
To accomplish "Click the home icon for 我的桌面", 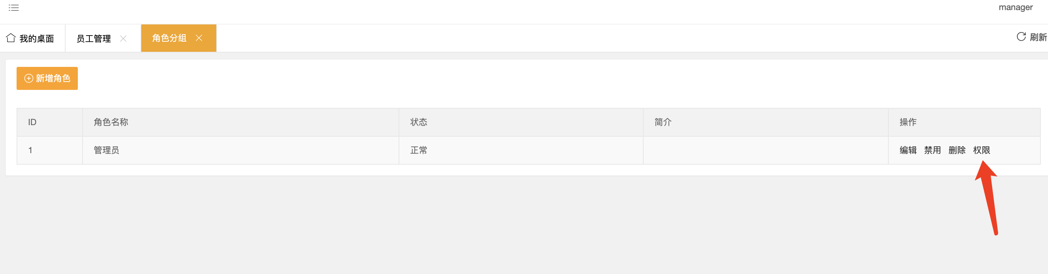I will coord(11,38).
